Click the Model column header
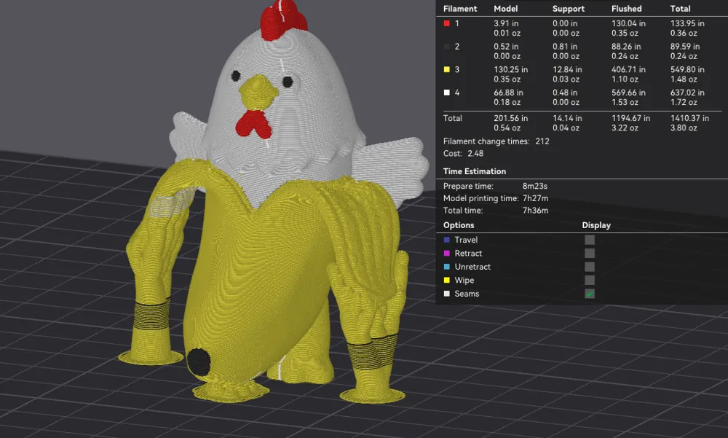The height and width of the screenshot is (438, 728). click(506, 9)
